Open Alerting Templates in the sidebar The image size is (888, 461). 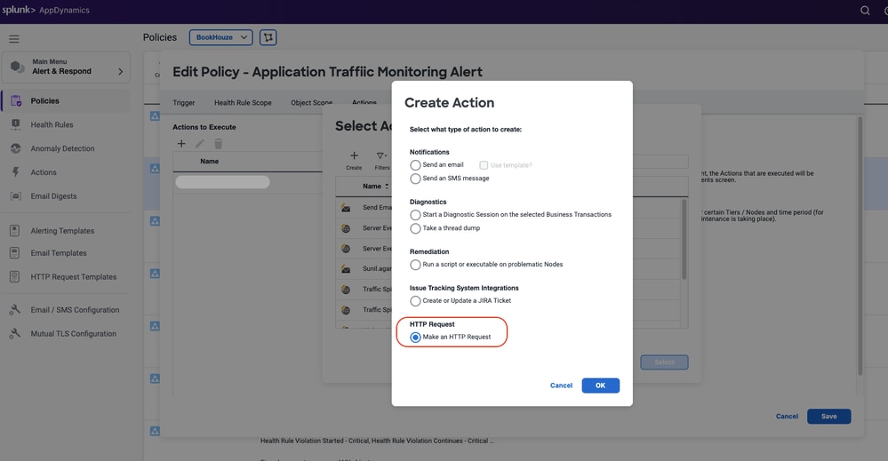(x=62, y=231)
